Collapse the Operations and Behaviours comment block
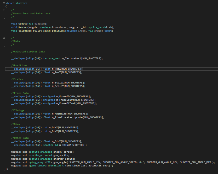Screen dimensions: 218x174 pyautogui.click(x=4, y=10)
